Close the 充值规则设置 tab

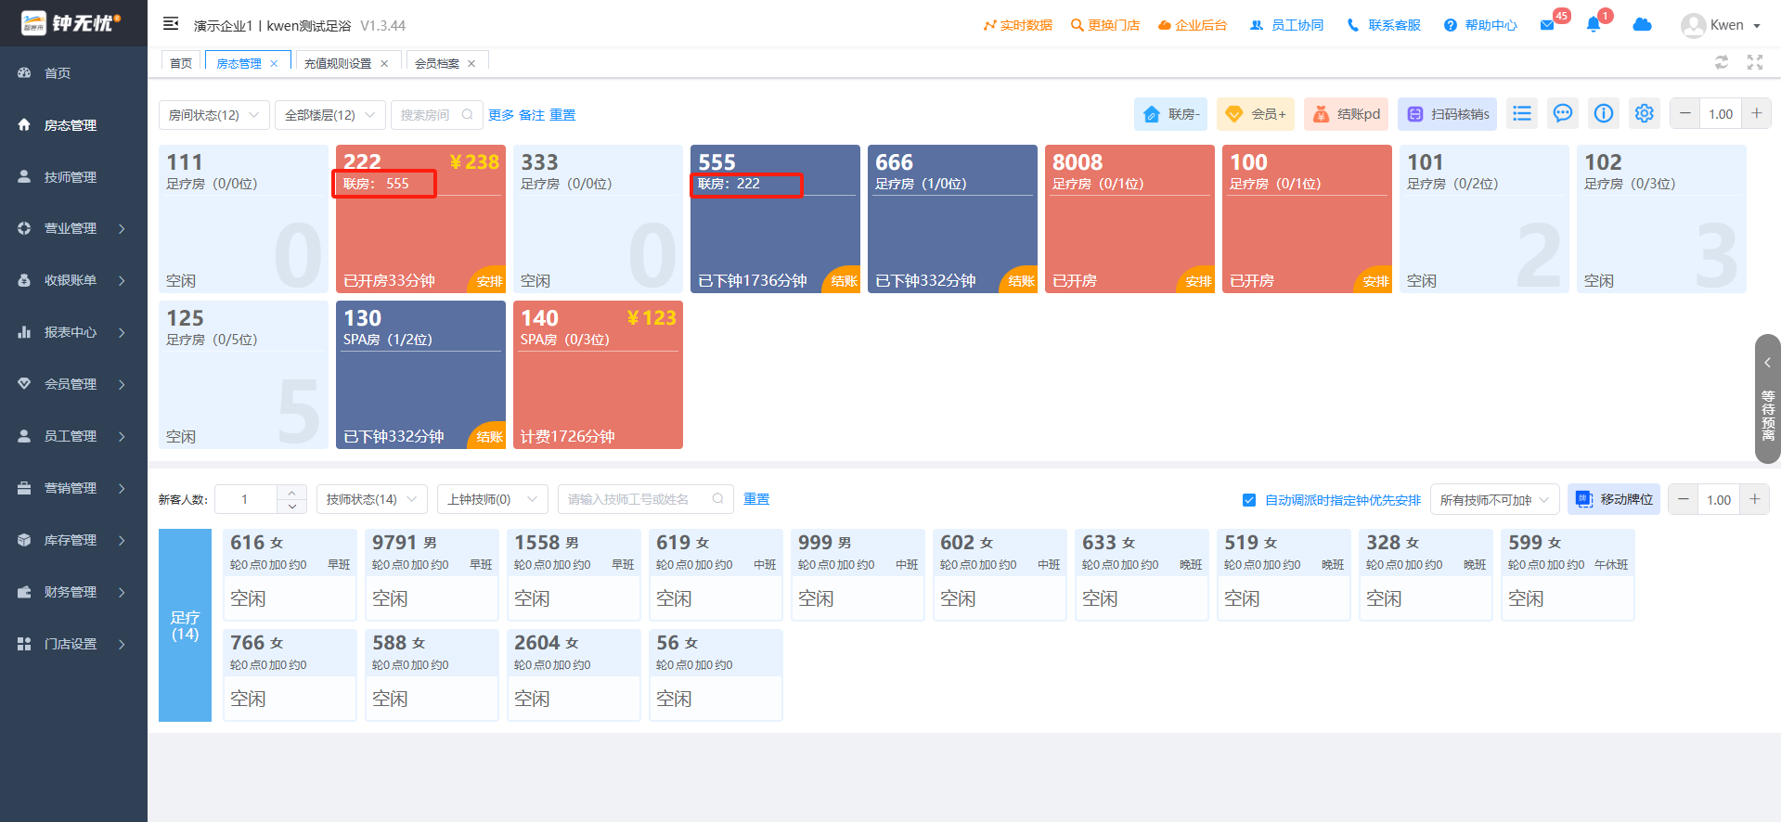point(384,64)
